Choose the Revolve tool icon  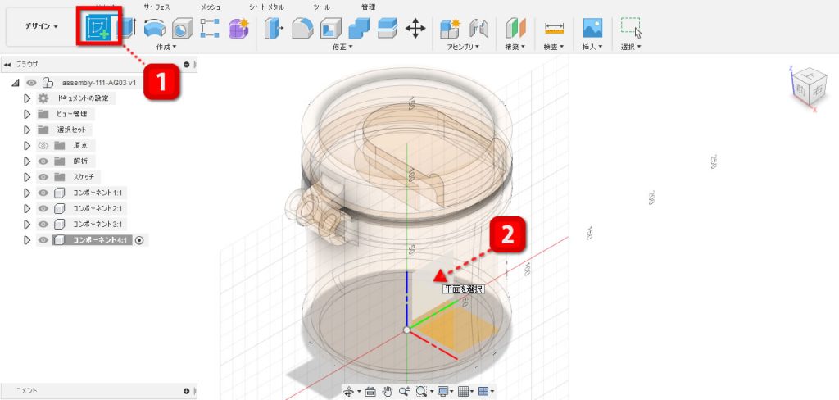tap(155, 29)
